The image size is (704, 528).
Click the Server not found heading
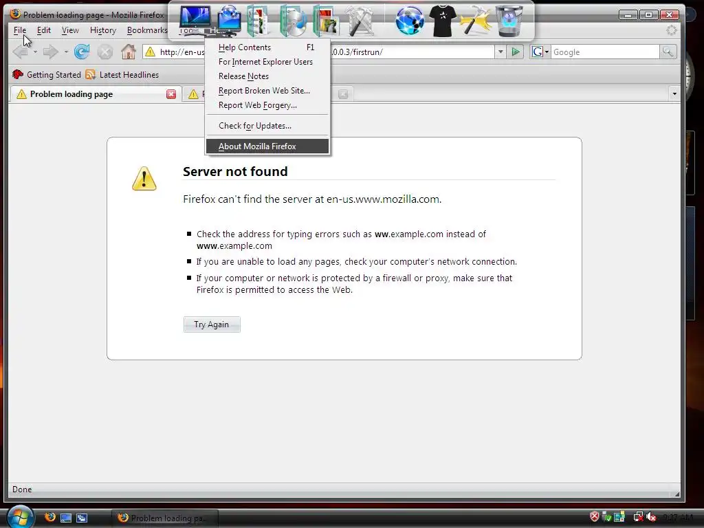pyautogui.click(x=235, y=171)
